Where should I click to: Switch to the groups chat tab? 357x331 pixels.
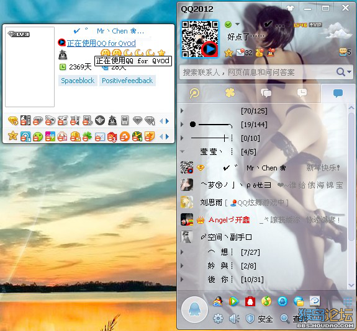(266, 93)
